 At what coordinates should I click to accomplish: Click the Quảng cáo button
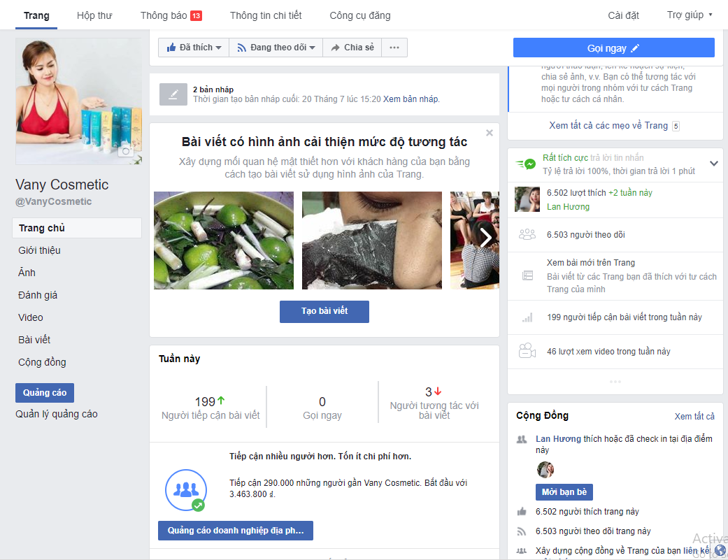tap(45, 392)
